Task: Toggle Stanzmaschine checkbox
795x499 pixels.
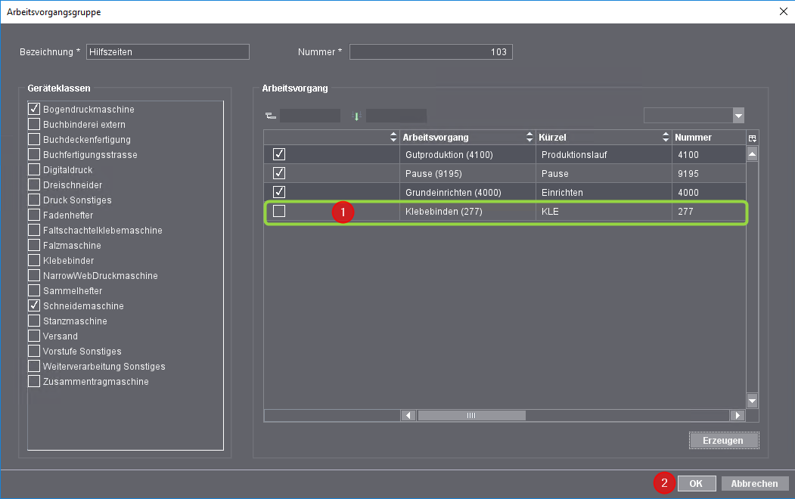Action: [34, 321]
